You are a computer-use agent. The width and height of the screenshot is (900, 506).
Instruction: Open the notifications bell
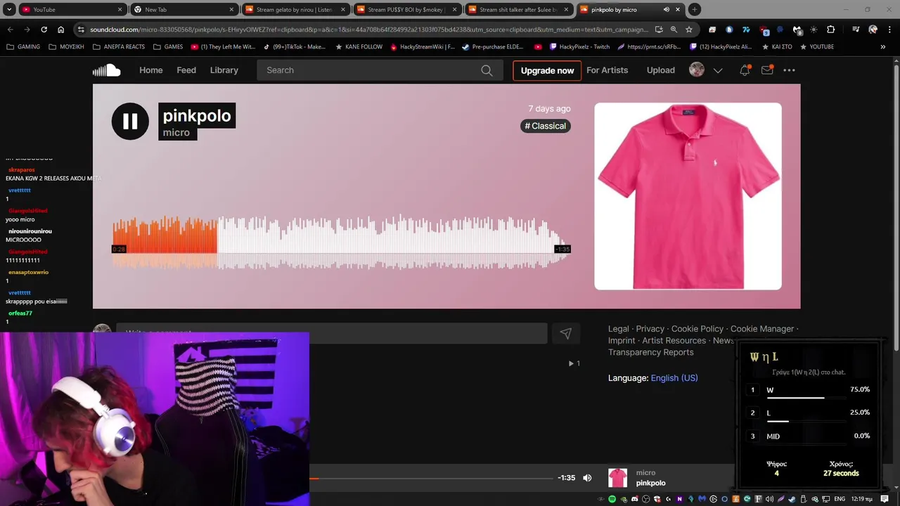click(745, 70)
